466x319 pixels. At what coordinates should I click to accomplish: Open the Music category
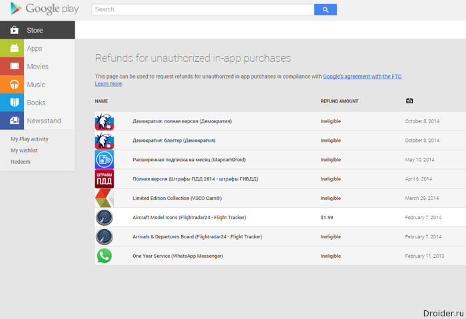coord(37,85)
